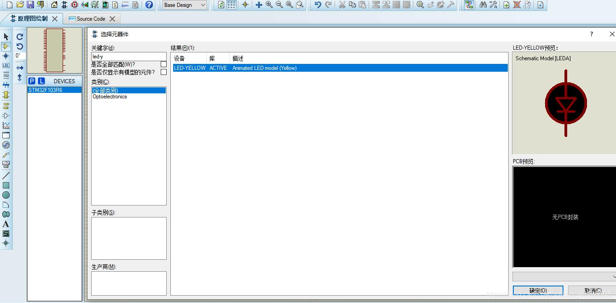This screenshot has height=303, width=616.
Task: Click the rotation angle field
Action: click(x=20, y=56)
